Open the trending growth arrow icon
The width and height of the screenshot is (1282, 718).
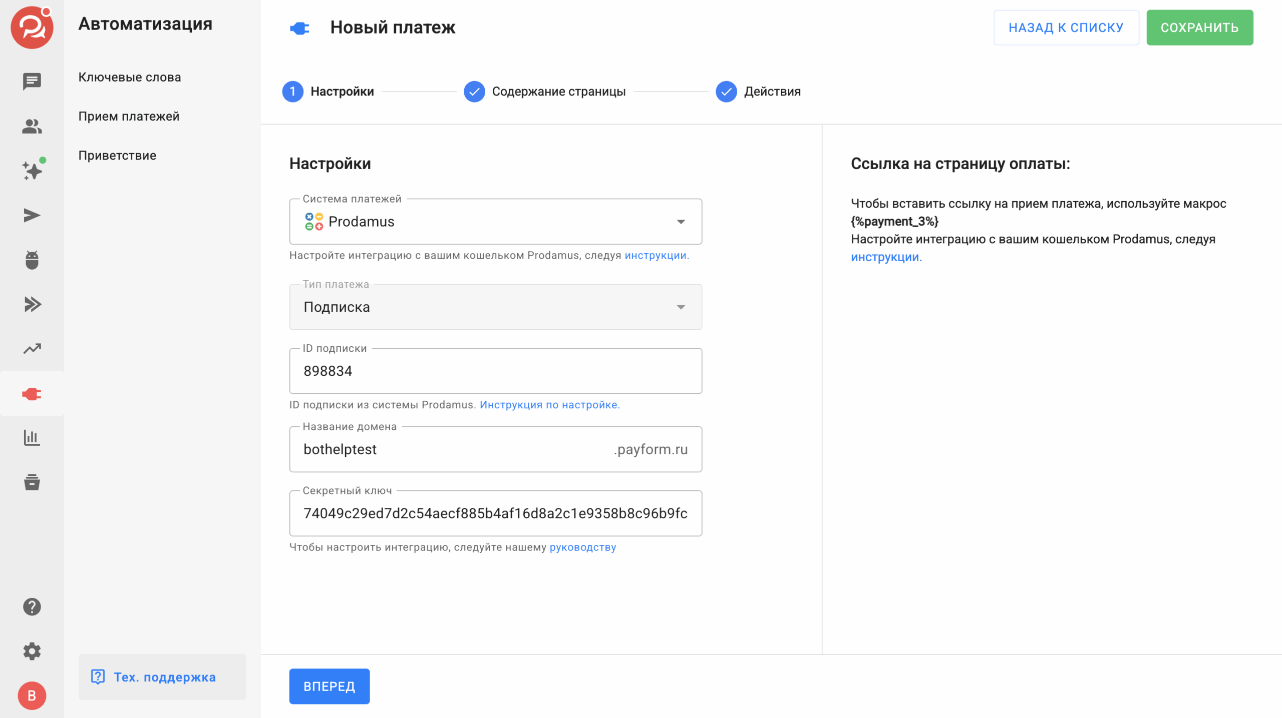pyautogui.click(x=32, y=349)
